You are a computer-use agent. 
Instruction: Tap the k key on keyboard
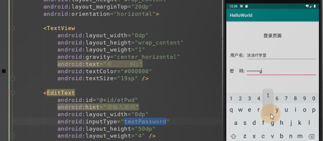pos(300,123)
